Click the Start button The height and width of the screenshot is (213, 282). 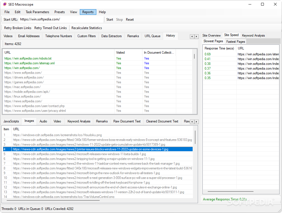[x=109, y=20]
